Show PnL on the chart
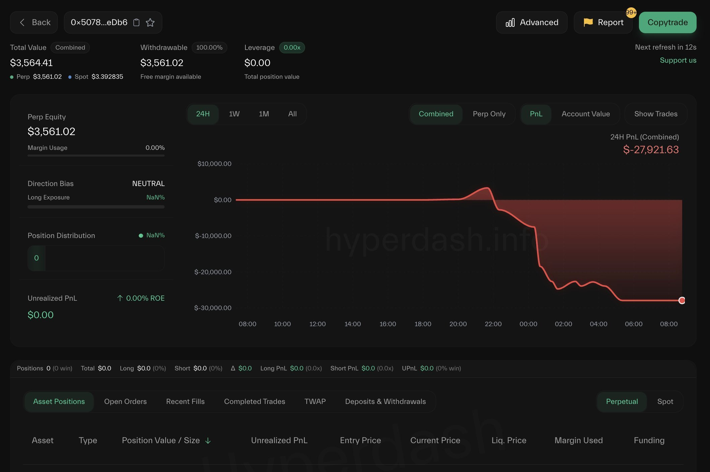The image size is (710, 472). click(536, 114)
